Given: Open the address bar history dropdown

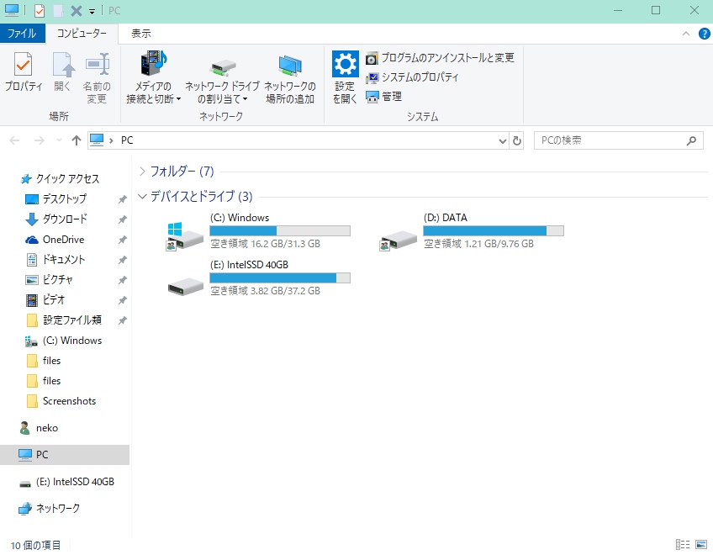Looking at the screenshot, I should tap(503, 140).
